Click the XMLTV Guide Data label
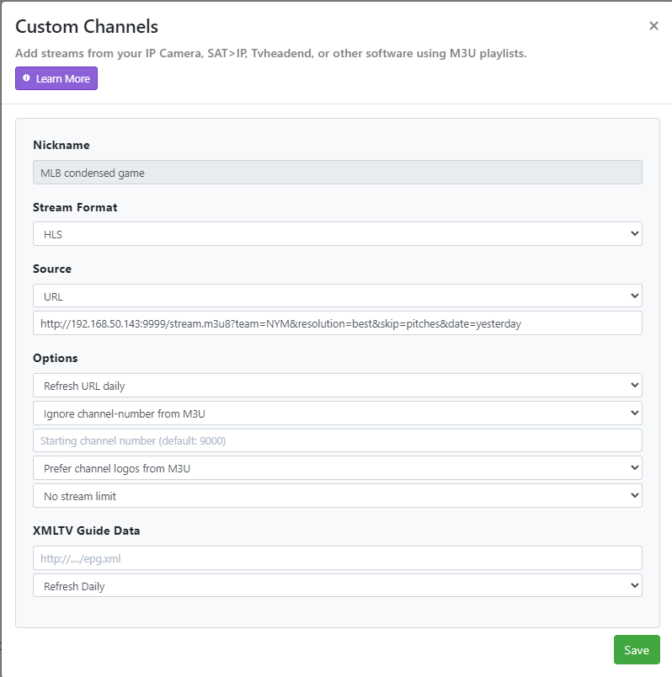672x677 pixels. point(86,530)
